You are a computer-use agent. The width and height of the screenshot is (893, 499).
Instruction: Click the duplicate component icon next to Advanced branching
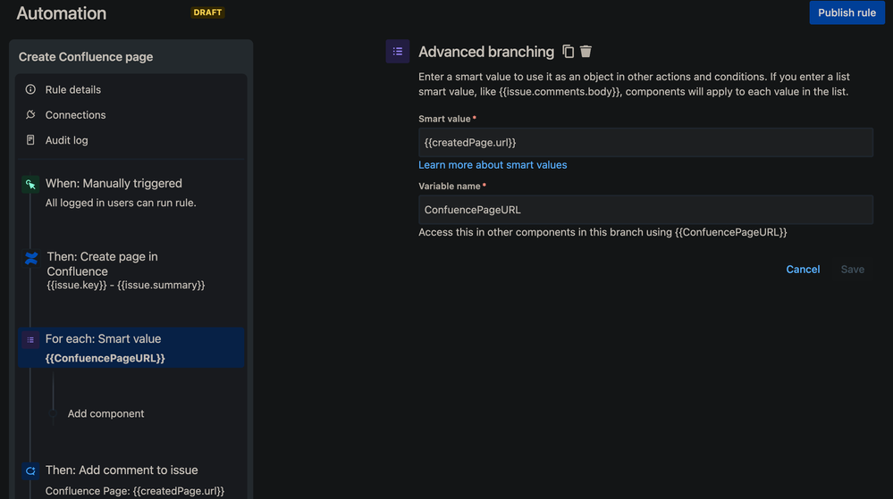pyautogui.click(x=568, y=51)
